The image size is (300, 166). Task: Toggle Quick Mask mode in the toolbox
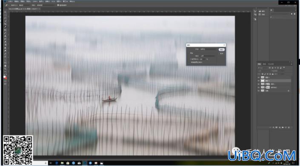pyautogui.click(x=6, y=80)
